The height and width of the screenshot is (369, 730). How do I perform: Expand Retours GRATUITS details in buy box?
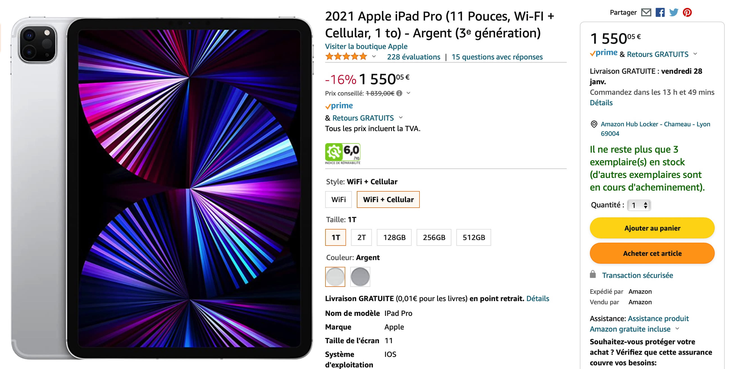[695, 54]
